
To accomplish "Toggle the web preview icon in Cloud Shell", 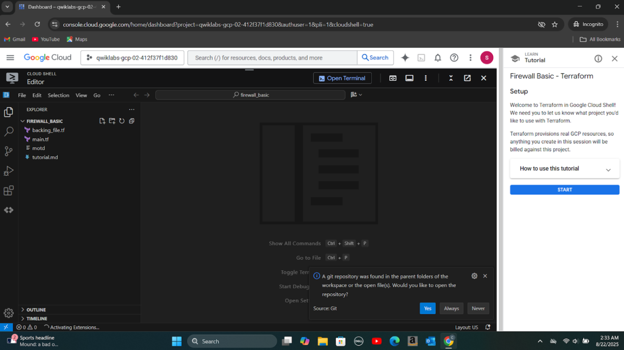I will point(393,78).
